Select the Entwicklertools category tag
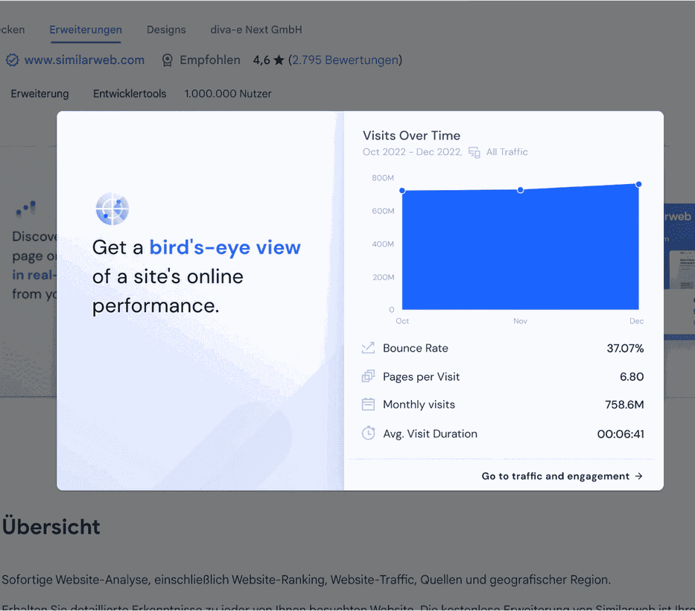 point(130,94)
